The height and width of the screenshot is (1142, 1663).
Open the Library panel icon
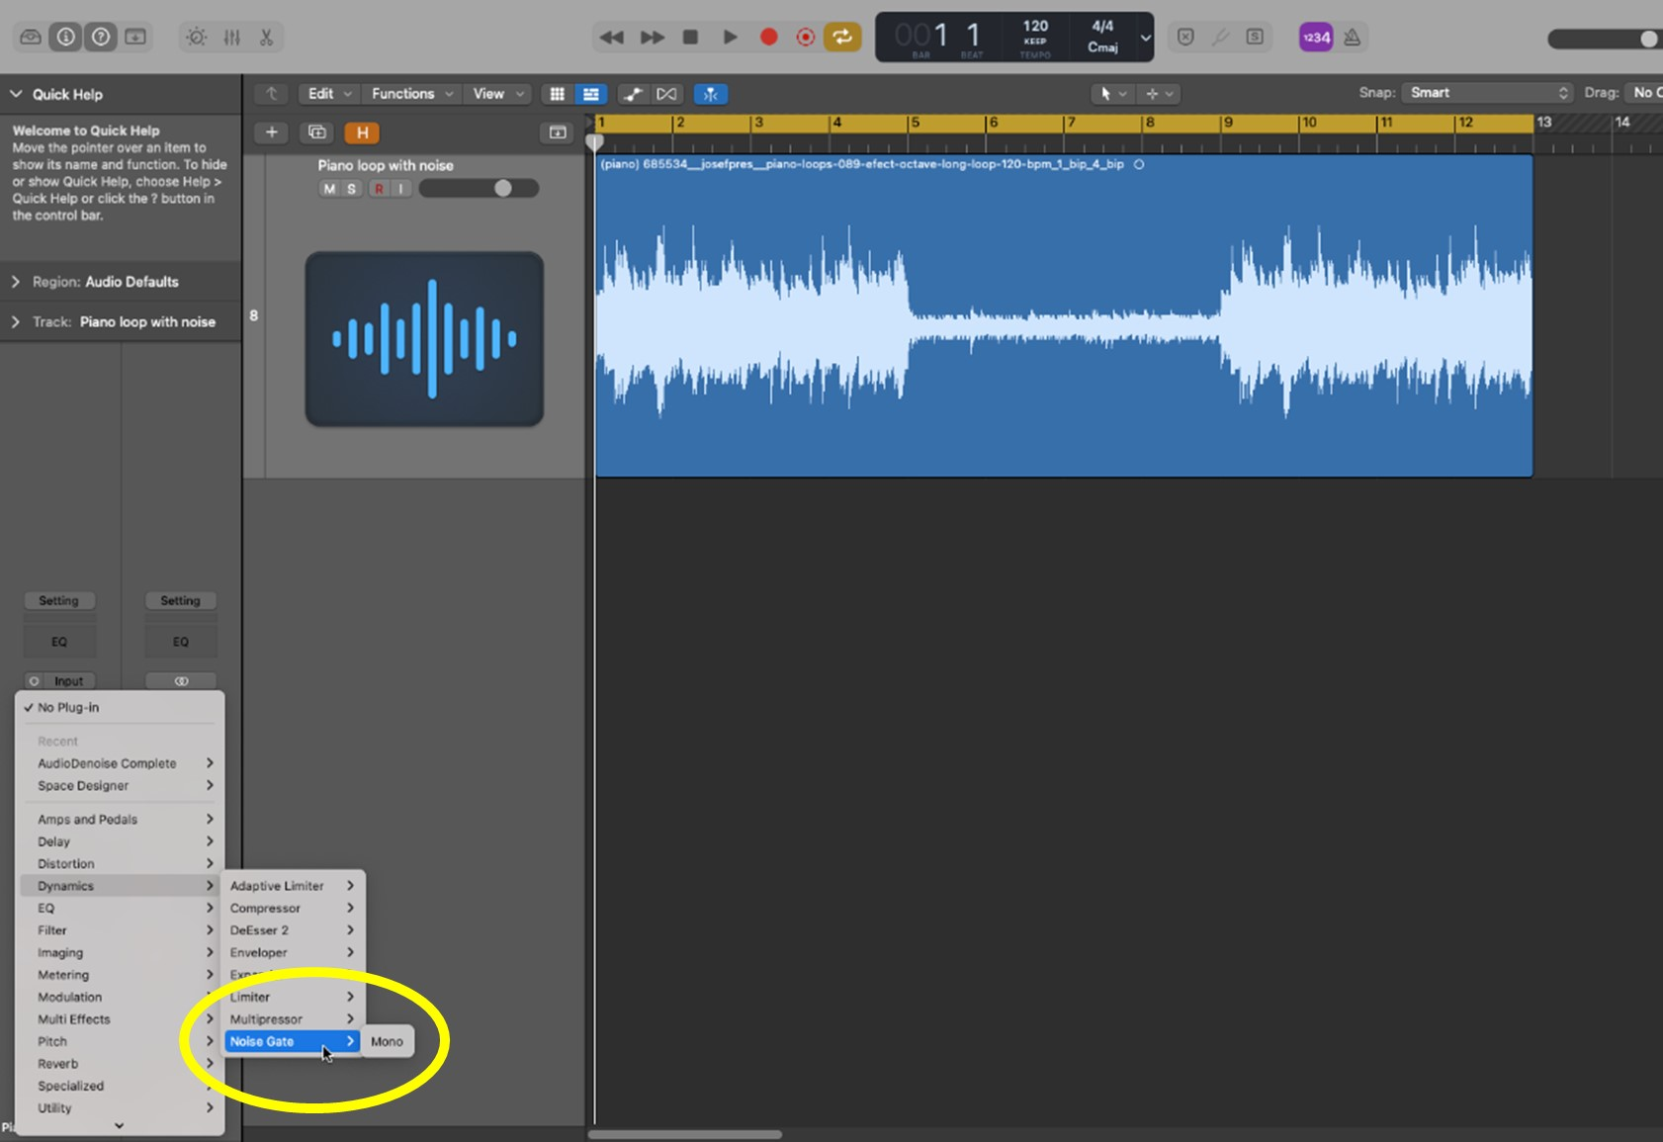31,38
